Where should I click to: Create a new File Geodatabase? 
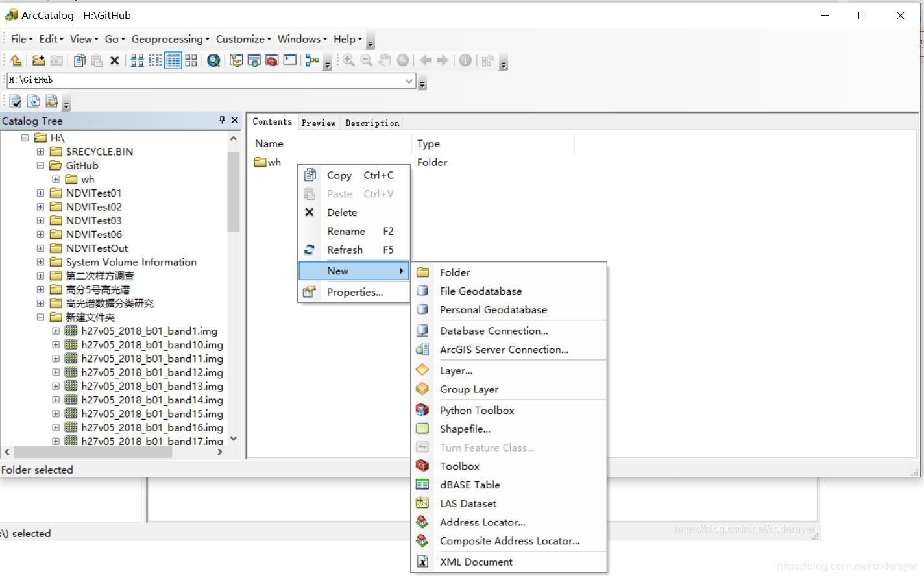(x=509, y=291)
